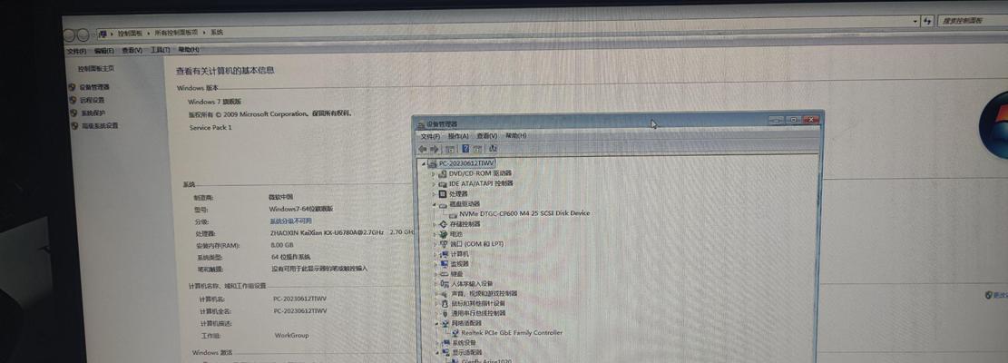Expand the 存储控制器 node arrow

pos(434,224)
